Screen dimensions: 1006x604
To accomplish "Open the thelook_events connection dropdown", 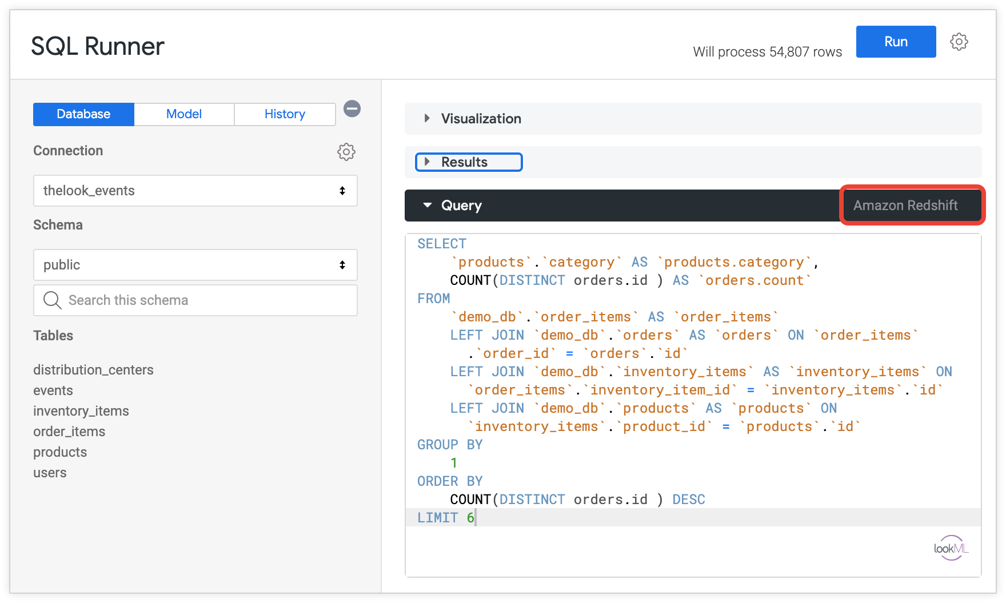I will pyautogui.click(x=195, y=191).
